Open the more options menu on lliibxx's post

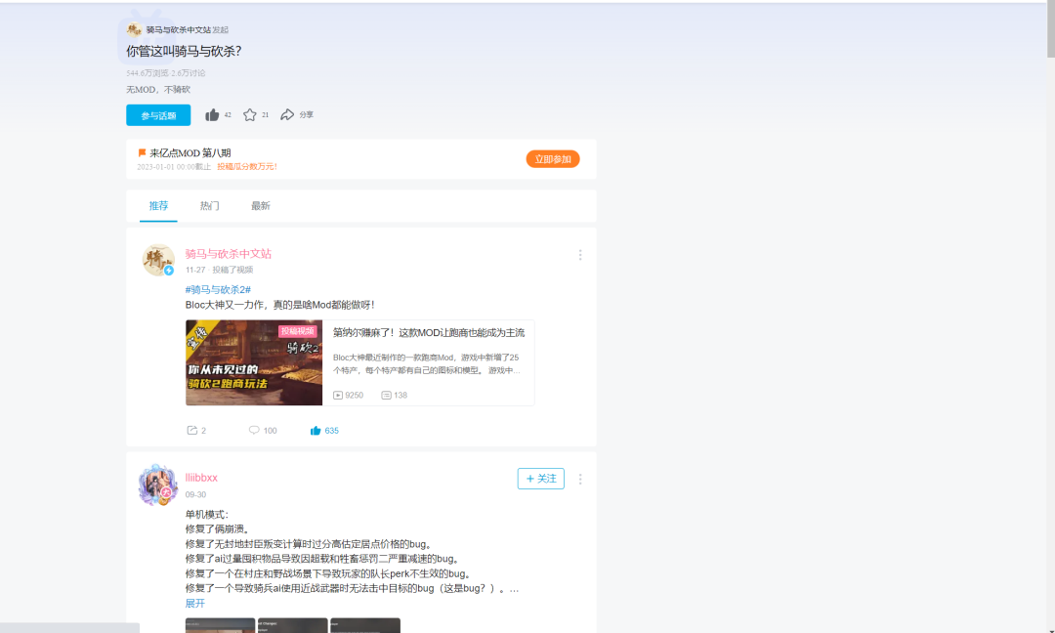[580, 479]
